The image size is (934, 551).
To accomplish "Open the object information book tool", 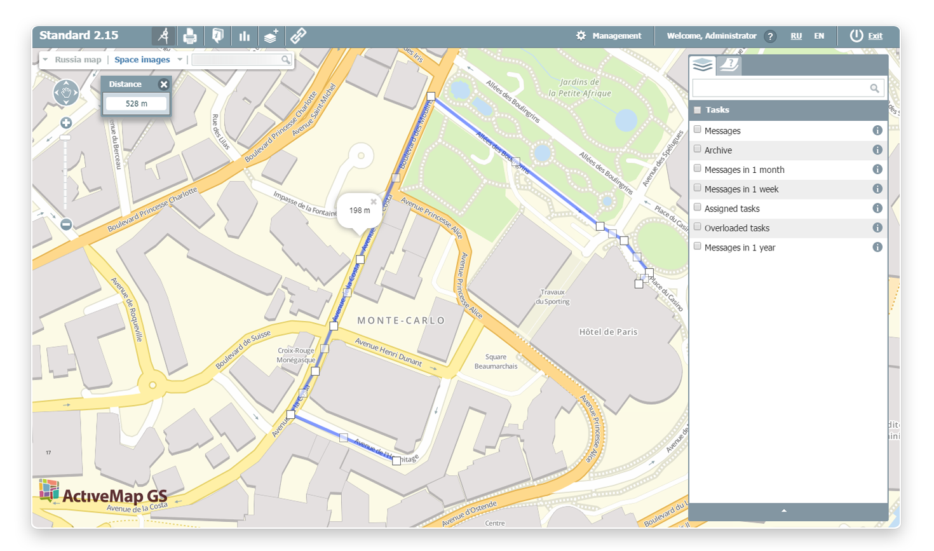I will 217,36.
